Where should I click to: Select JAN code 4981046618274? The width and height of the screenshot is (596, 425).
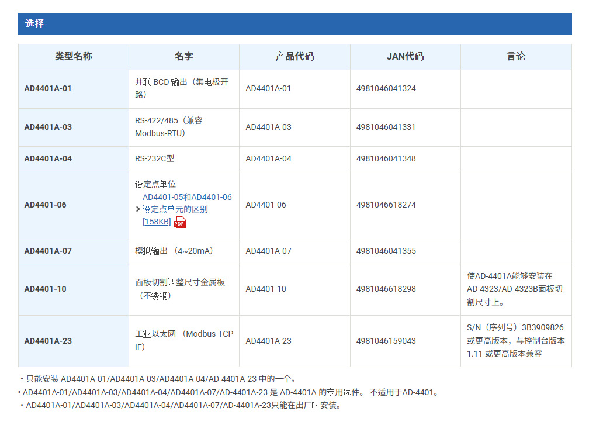[x=386, y=205]
